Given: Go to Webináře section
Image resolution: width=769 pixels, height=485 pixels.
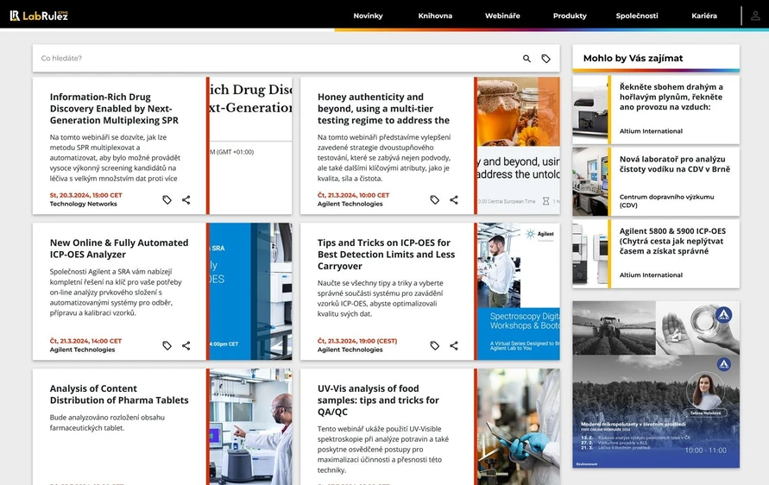Looking at the screenshot, I should coord(502,16).
